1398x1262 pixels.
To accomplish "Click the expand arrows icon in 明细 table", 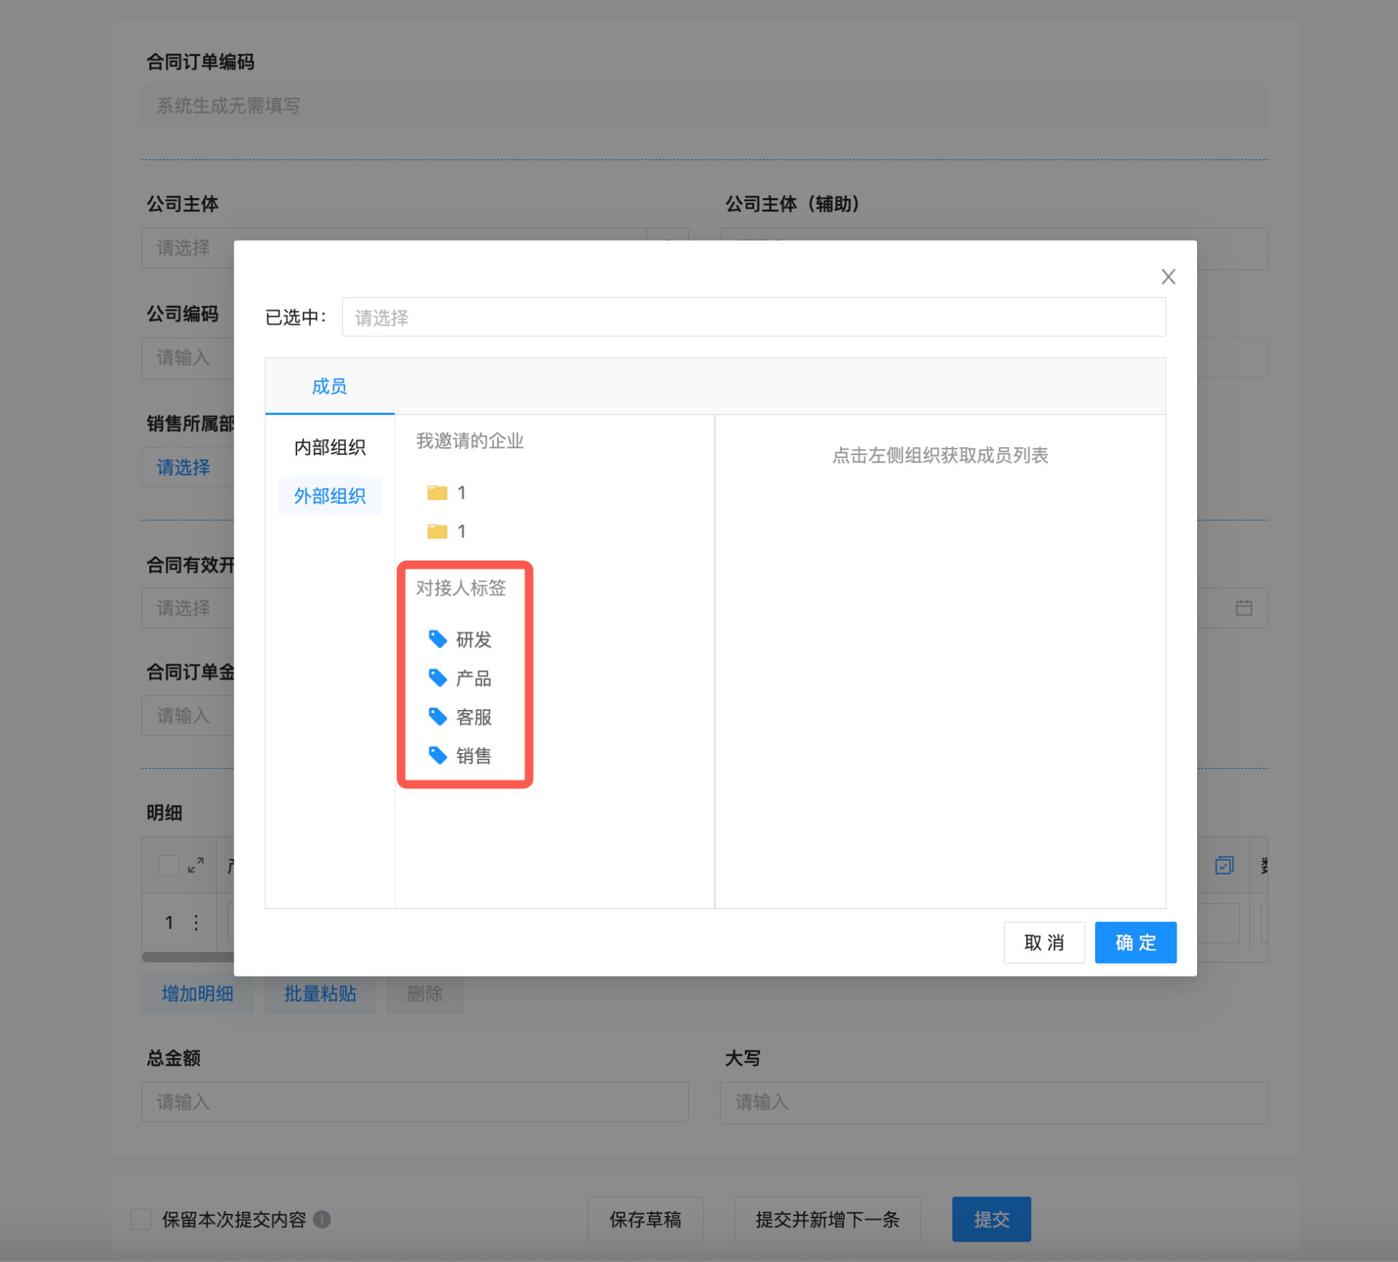I will (x=196, y=865).
